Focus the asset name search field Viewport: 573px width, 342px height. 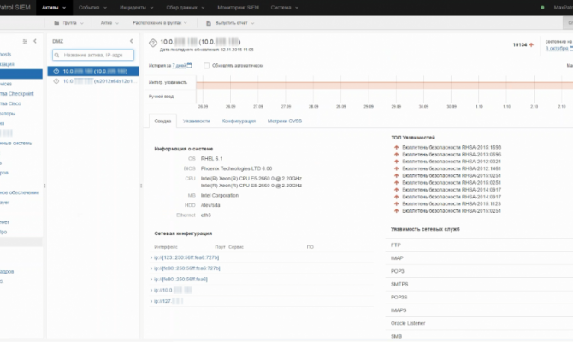point(92,56)
